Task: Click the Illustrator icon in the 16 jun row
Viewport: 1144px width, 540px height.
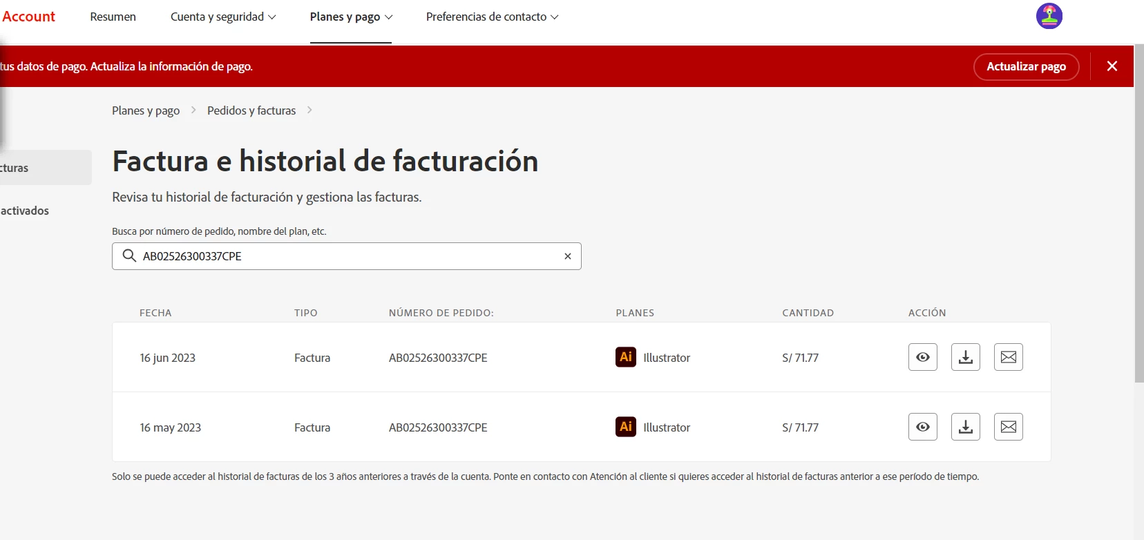Action: coord(626,357)
